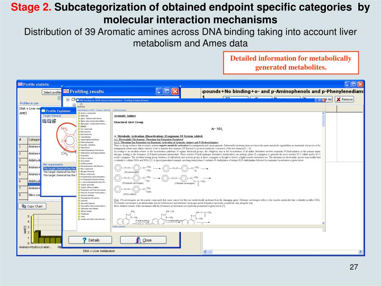Zoom in on the target chemical structure
381x286 pixels.
44,121
